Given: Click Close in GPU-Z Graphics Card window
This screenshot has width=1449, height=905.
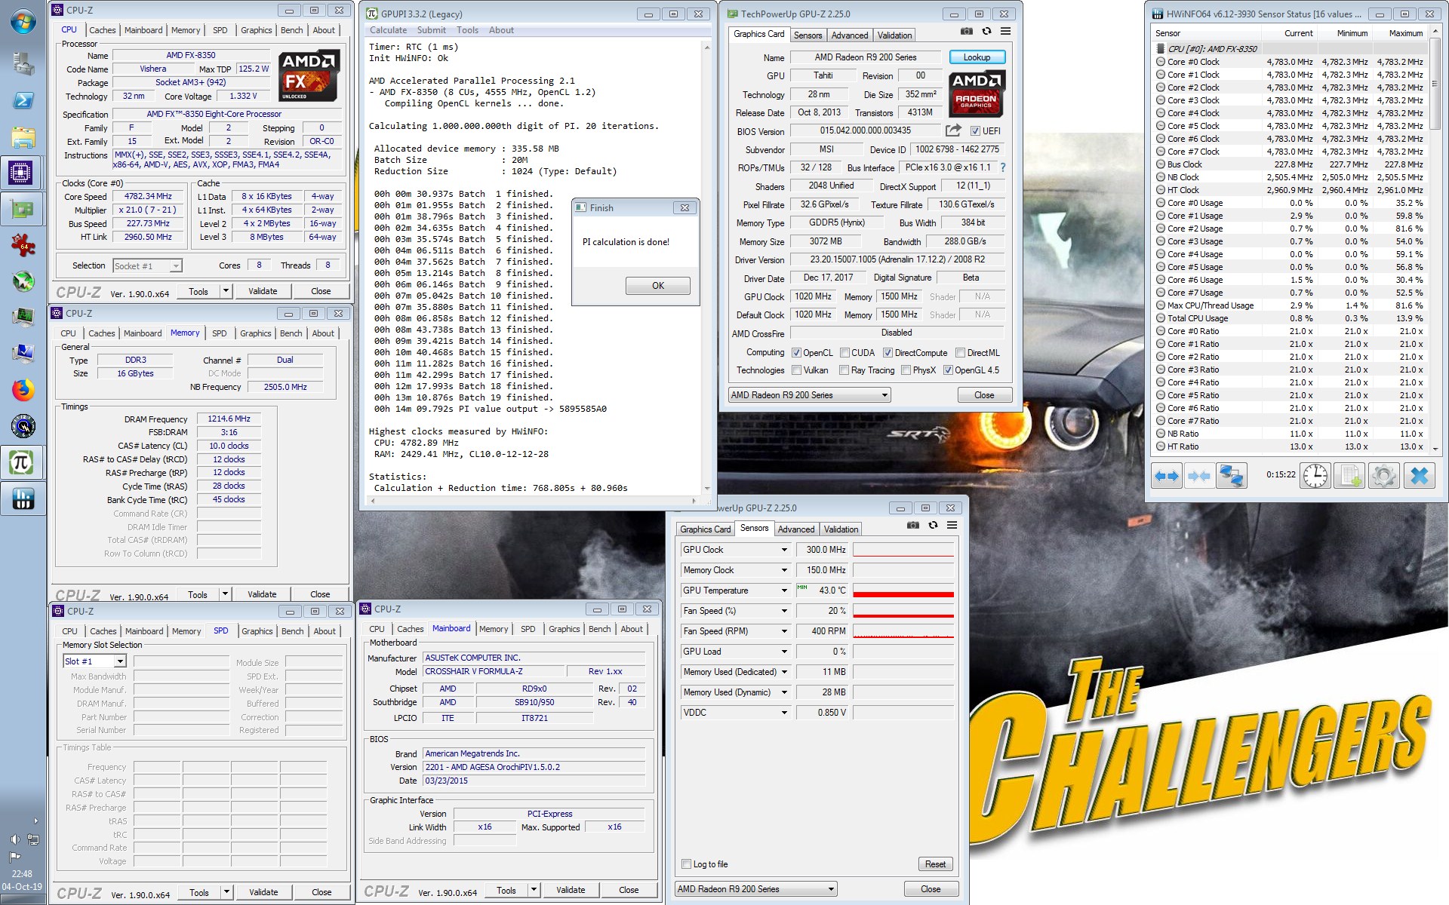Looking at the screenshot, I should (984, 395).
